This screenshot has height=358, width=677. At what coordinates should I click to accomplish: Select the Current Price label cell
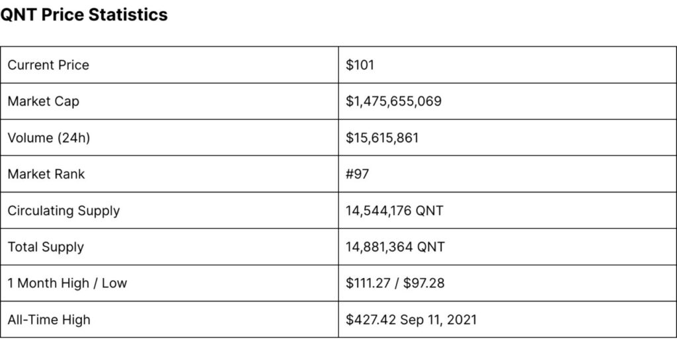48,65
